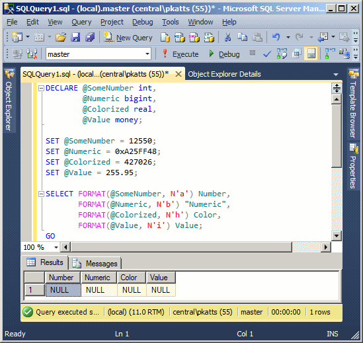Click the Include Client Statistics icon

click(344, 54)
